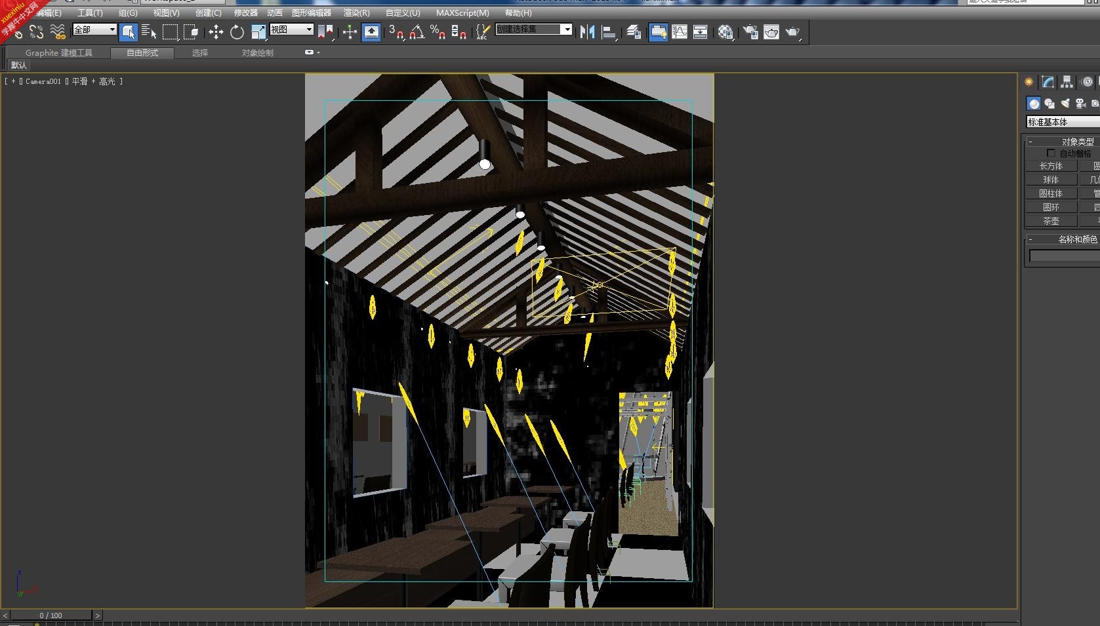The image size is (1100, 626).
Task: Click the Bind to Space Warp icon
Action: tap(58, 31)
